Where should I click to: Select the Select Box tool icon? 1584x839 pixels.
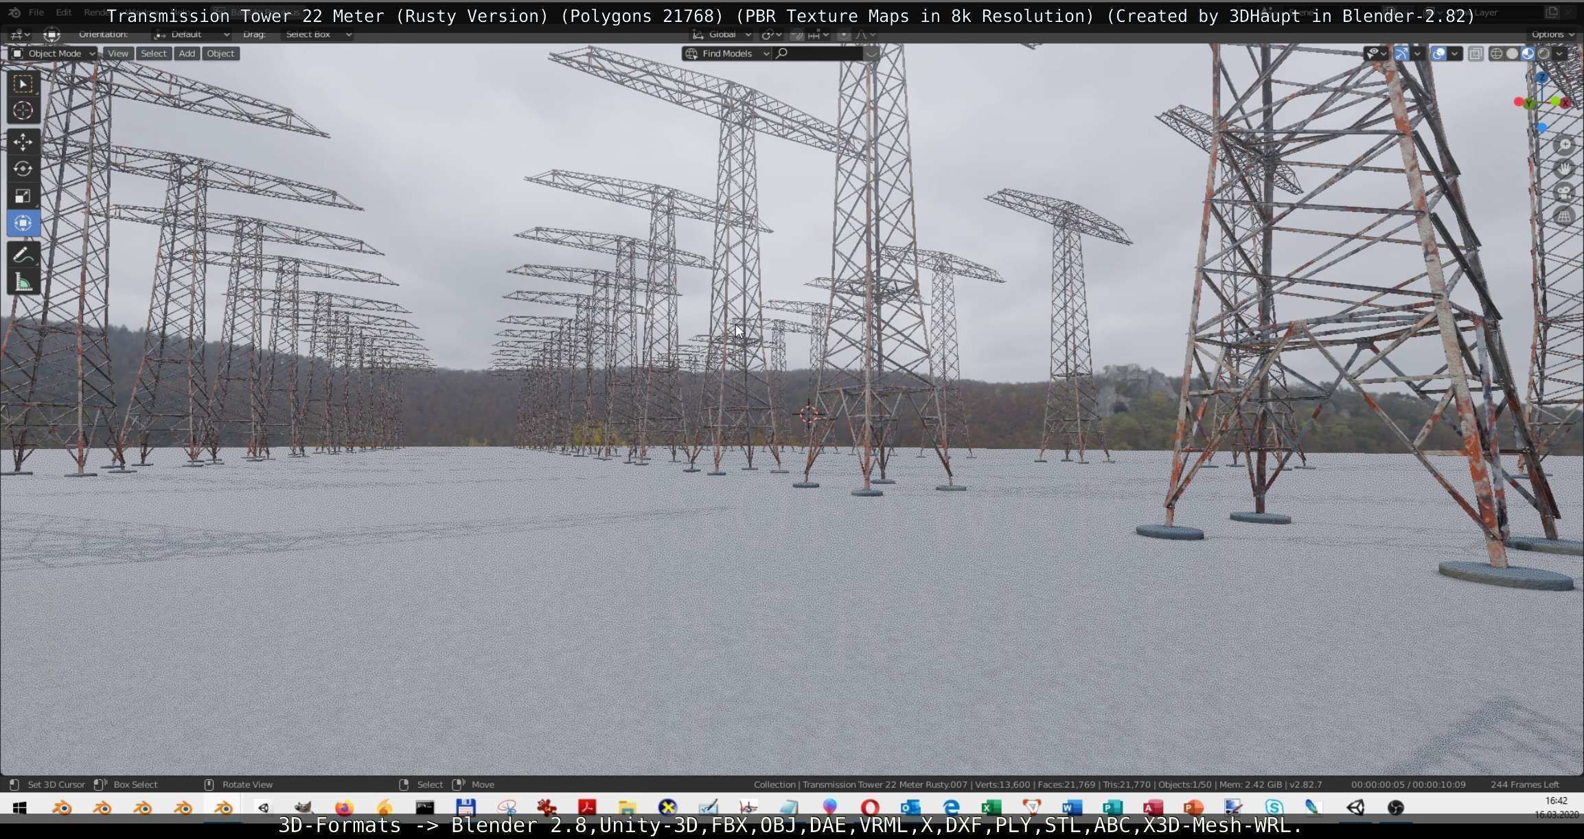pos(23,84)
